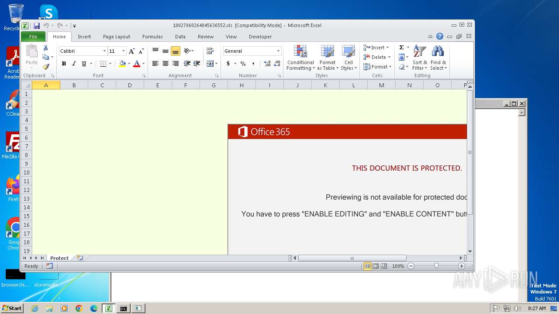
Task: Apply yellow Fill Color bucket
Action: click(122, 64)
